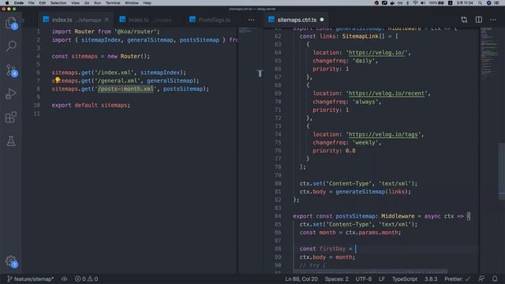Open the Run and Debug view
Image resolution: width=505 pixels, height=284 pixels.
coord(11,94)
